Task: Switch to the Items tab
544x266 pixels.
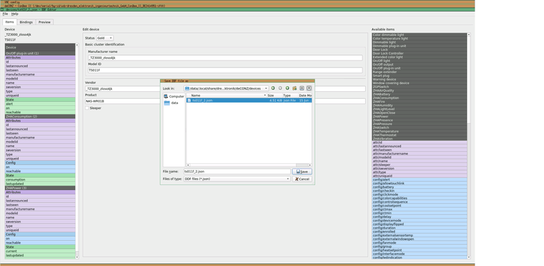Action: [10, 22]
